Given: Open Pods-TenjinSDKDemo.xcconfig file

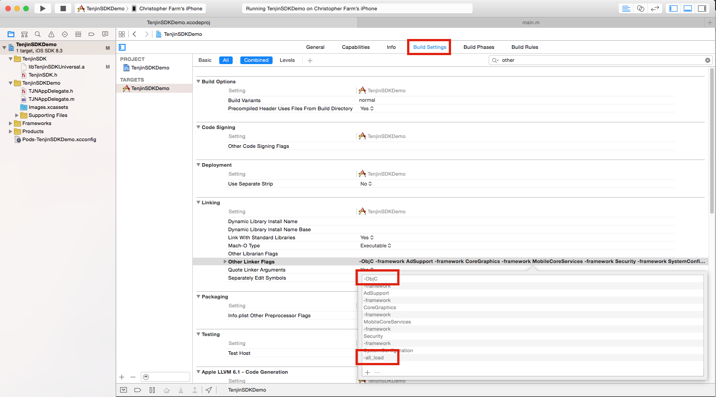Looking at the screenshot, I should point(59,139).
